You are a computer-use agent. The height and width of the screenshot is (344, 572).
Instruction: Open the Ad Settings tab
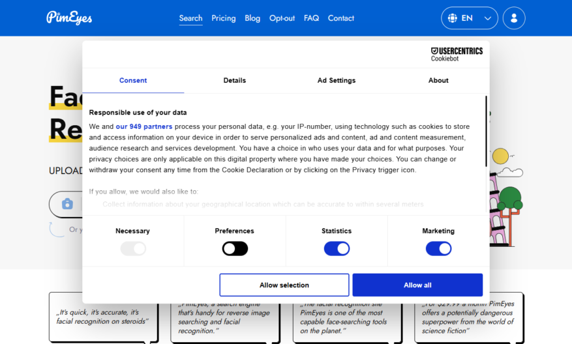[x=337, y=81]
